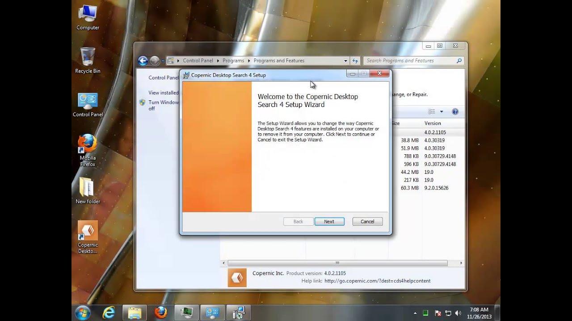Viewport: 572px width, 321px height.
Task: Click View installed updates link
Action: [x=163, y=93]
